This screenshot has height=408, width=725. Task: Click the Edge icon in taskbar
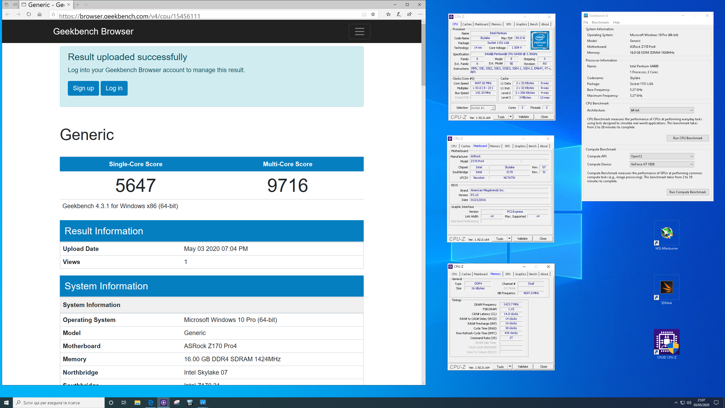[x=151, y=402]
